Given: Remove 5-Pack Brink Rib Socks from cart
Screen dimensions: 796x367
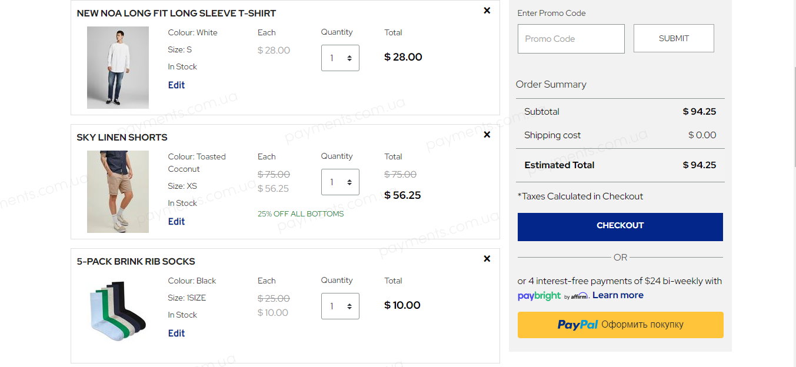Looking at the screenshot, I should click(x=487, y=259).
